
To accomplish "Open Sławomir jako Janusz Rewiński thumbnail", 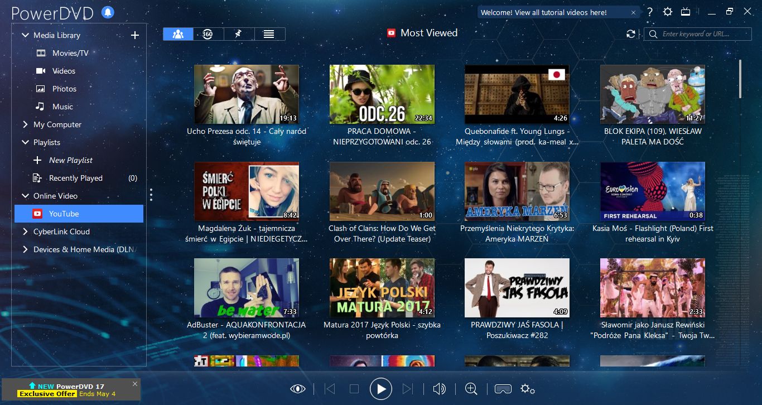I will tap(653, 288).
